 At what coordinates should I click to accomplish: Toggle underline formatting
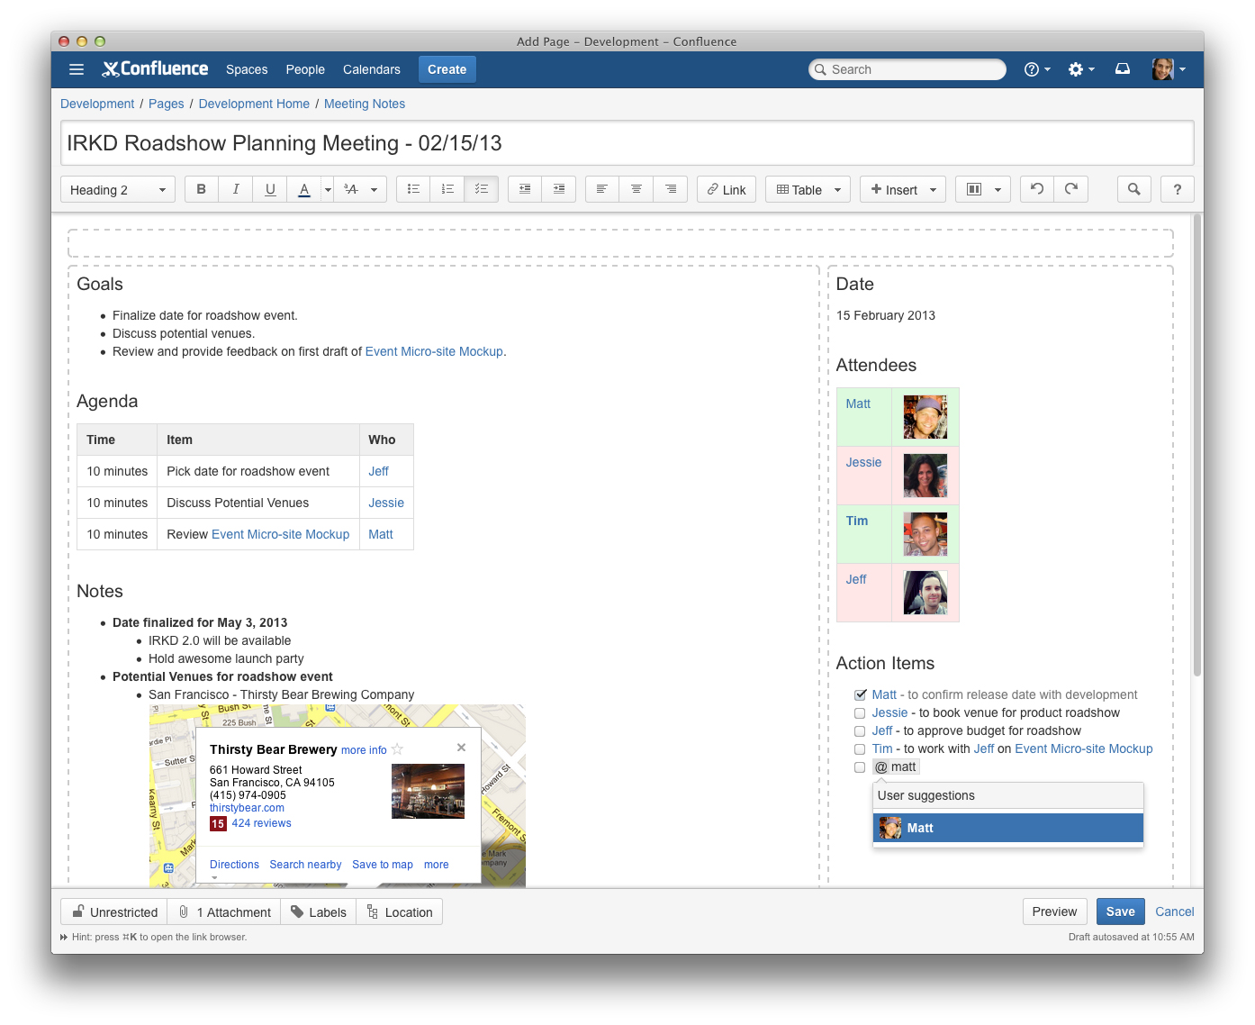tap(270, 189)
